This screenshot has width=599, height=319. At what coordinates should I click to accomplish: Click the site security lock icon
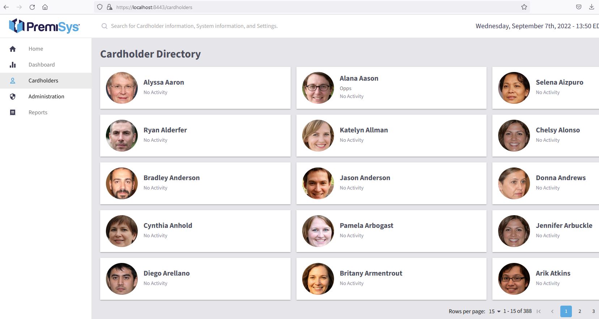109,7
